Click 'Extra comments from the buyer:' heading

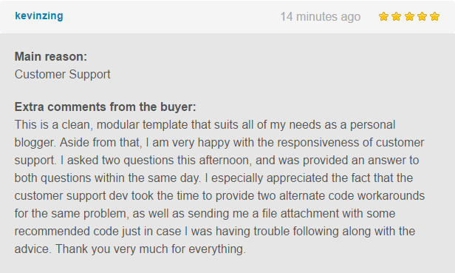pos(106,107)
